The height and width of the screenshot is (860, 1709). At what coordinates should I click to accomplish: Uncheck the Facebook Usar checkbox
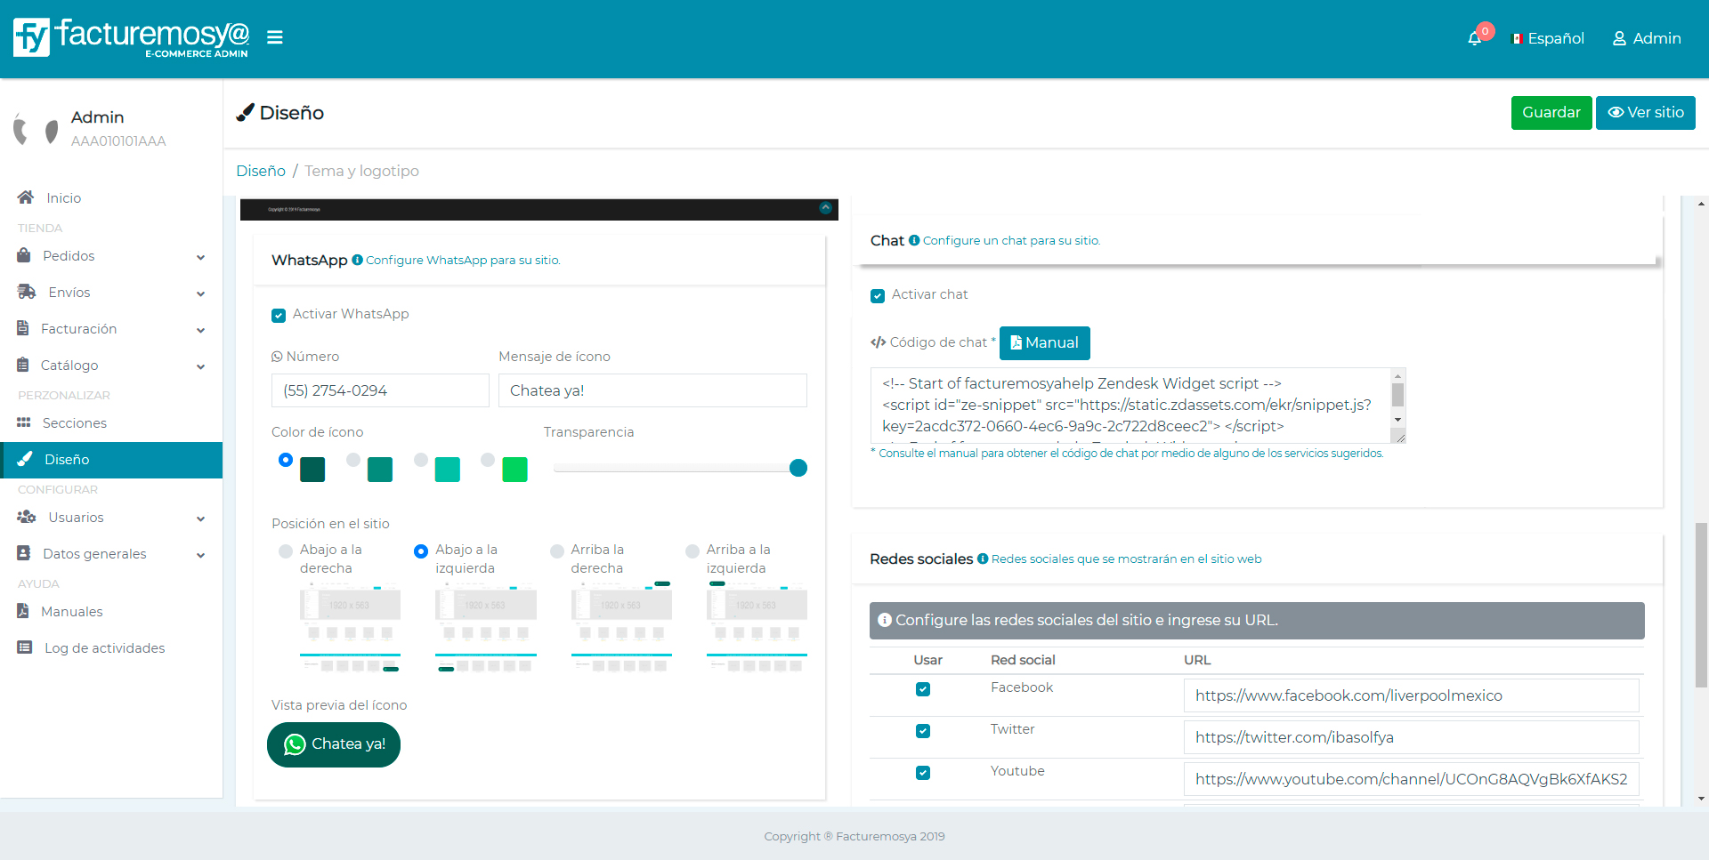tap(923, 689)
